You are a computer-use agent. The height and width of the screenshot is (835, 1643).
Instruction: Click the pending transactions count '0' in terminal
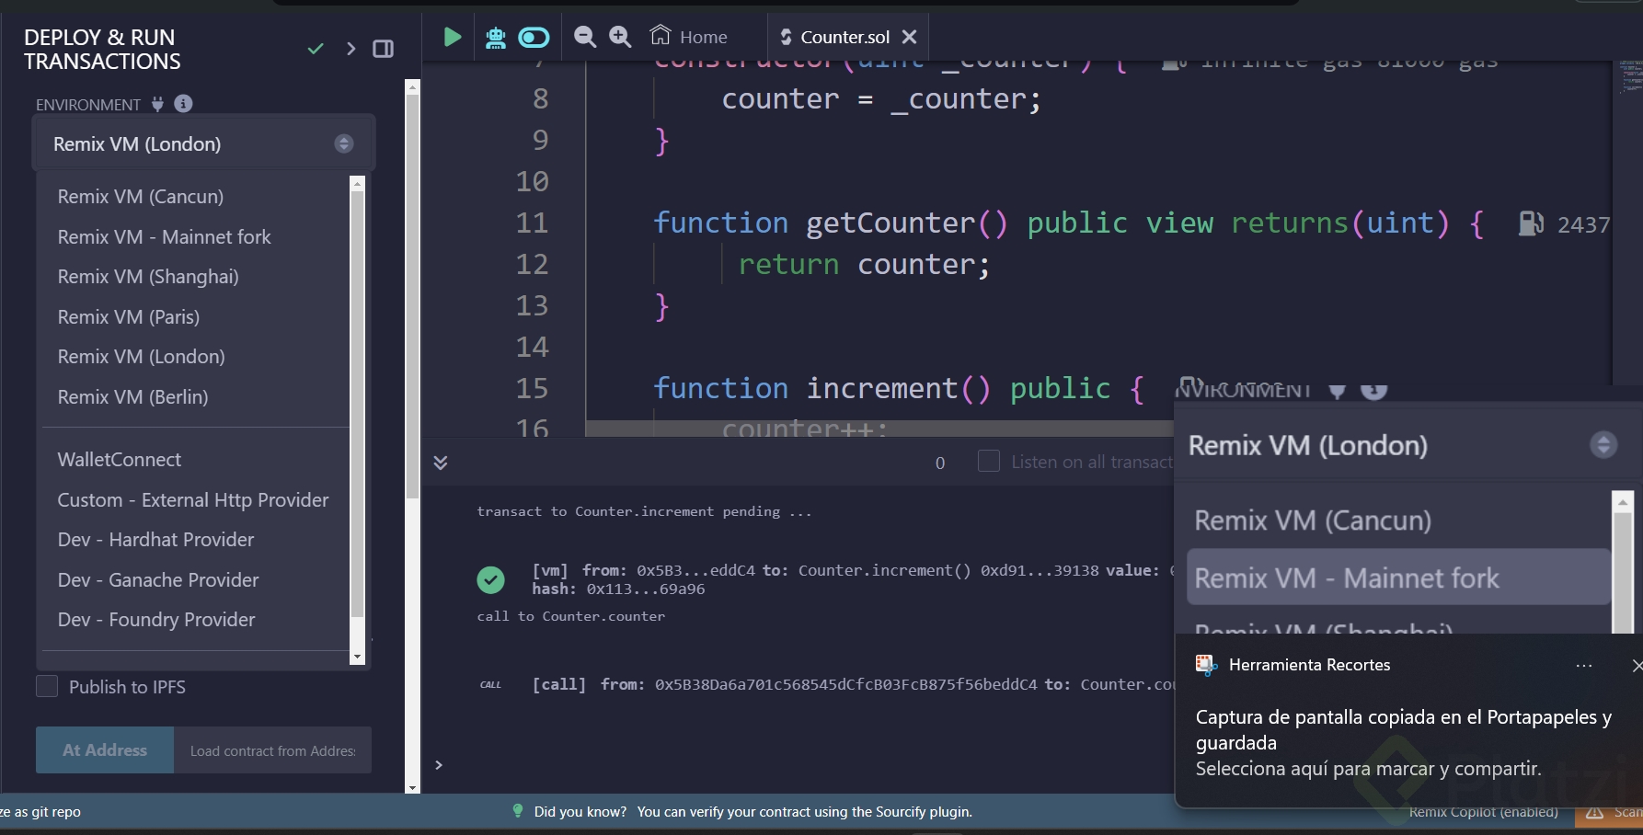tap(940, 463)
